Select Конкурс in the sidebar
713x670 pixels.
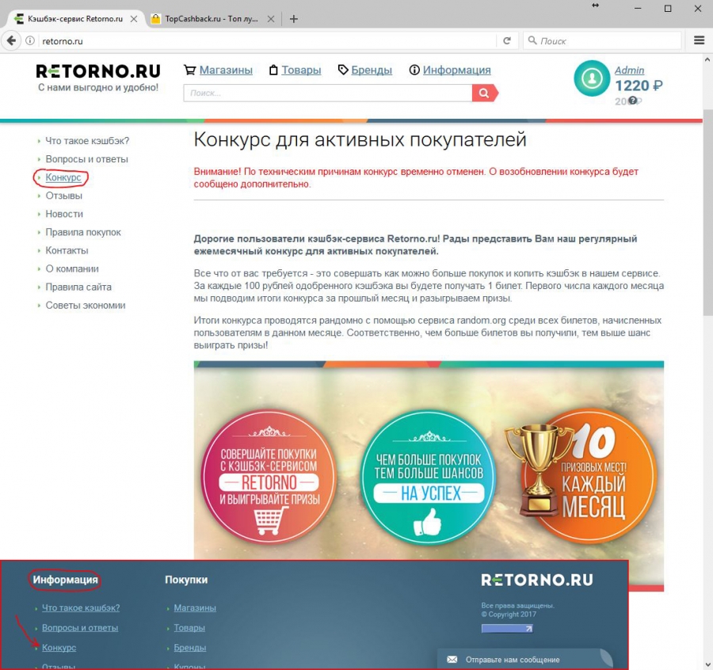pos(63,177)
